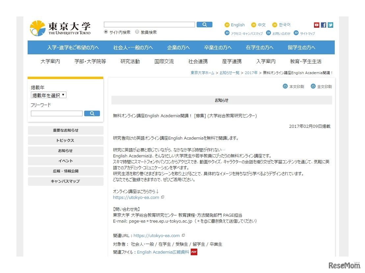Click the search magnifier in the header

pos(204,24)
